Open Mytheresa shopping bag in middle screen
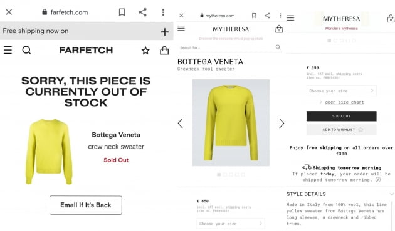This screenshot has height=231, width=395. [x=279, y=29]
